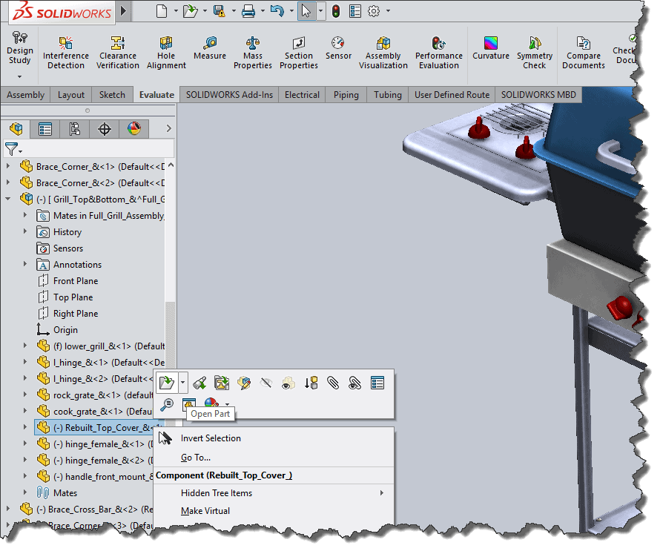The height and width of the screenshot is (554, 663).
Task: Expand lower_grill_&<1> component
Action: [25, 346]
